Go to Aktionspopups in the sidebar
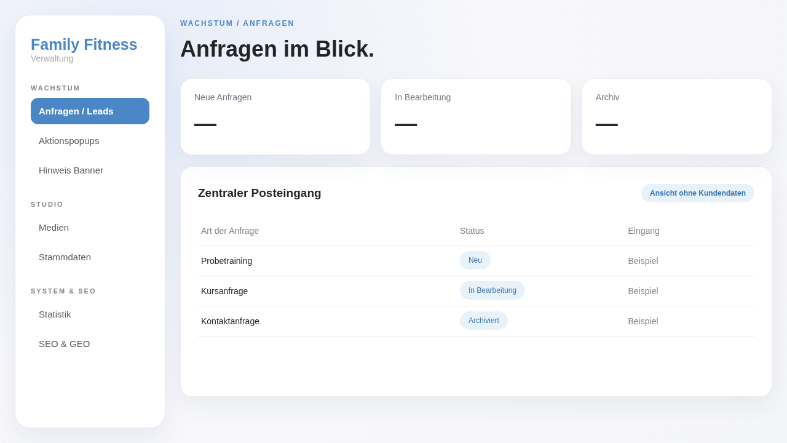This screenshot has height=443, width=787. pos(90,140)
